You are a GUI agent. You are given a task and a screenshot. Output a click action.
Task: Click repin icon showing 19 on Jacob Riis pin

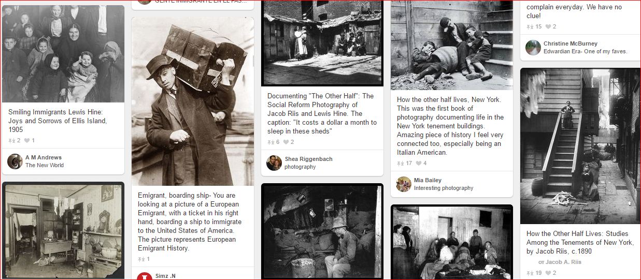tap(530, 273)
